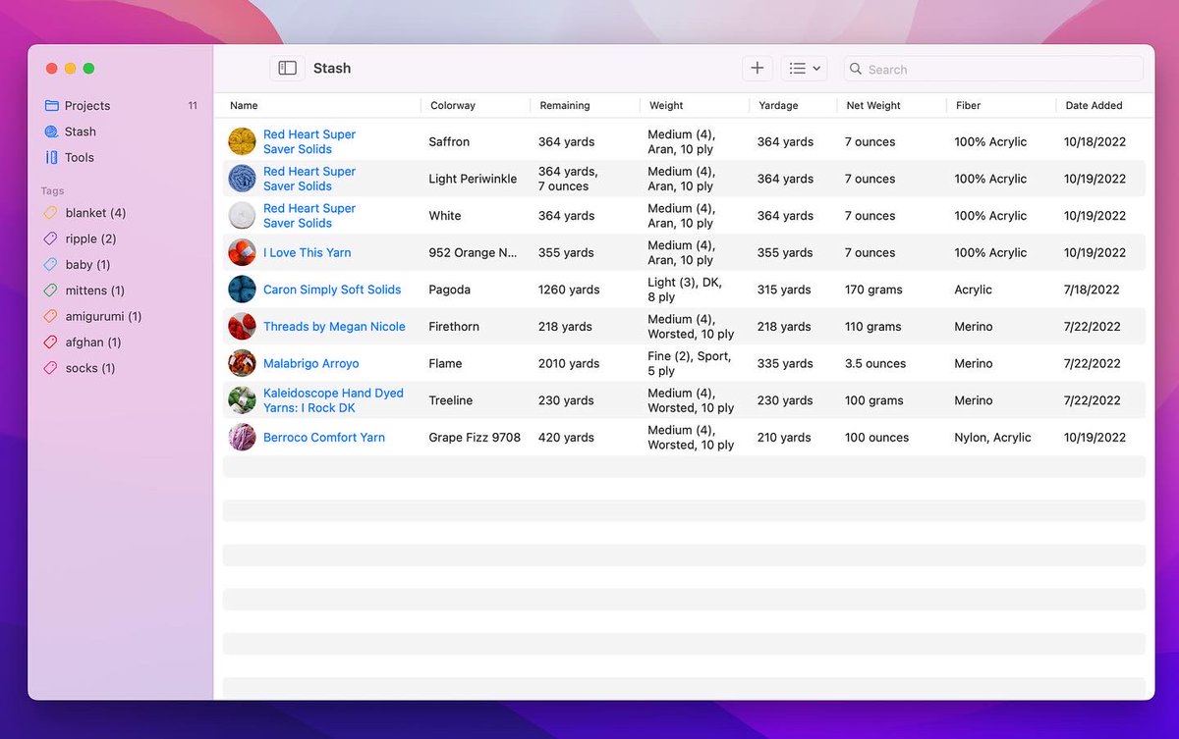Click the Projects count badge 11
This screenshot has width=1179, height=739.
pyautogui.click(x=193, y=106)
